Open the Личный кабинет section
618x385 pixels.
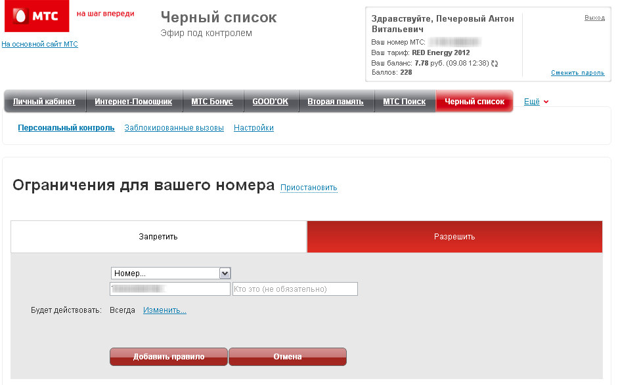[x=44, y=102]
